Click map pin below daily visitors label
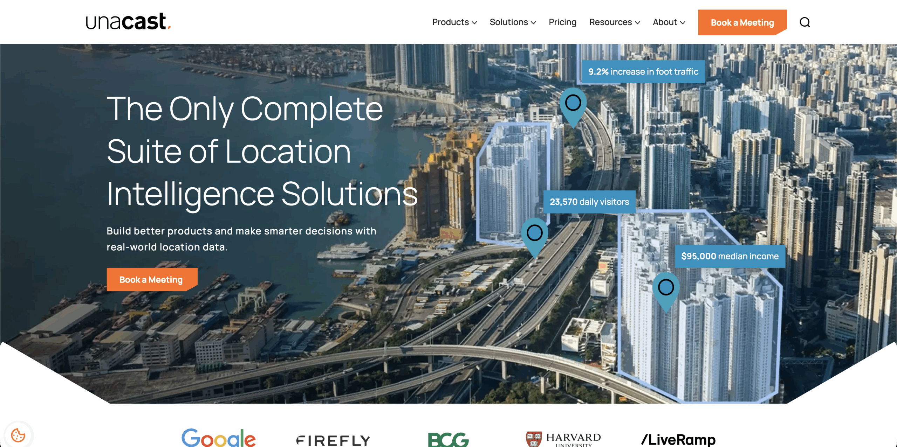This screenshot has height=447, width=897. [534, 234]
